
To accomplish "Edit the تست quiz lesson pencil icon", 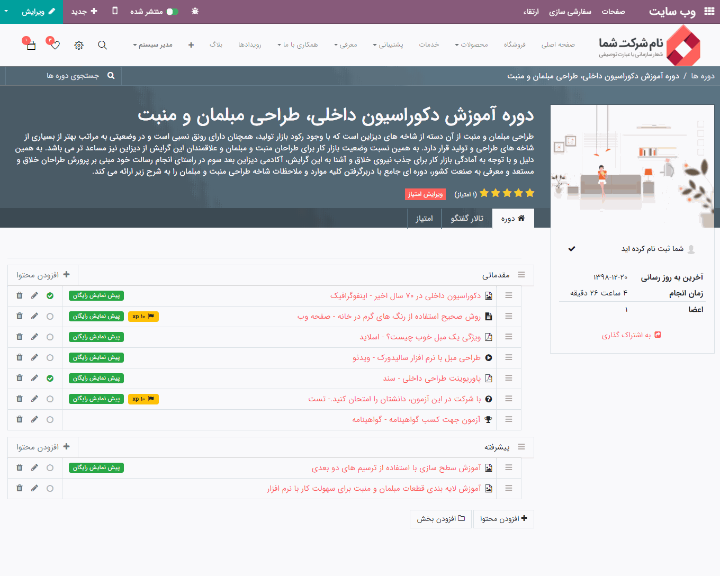I will click(x=34, y=399).
